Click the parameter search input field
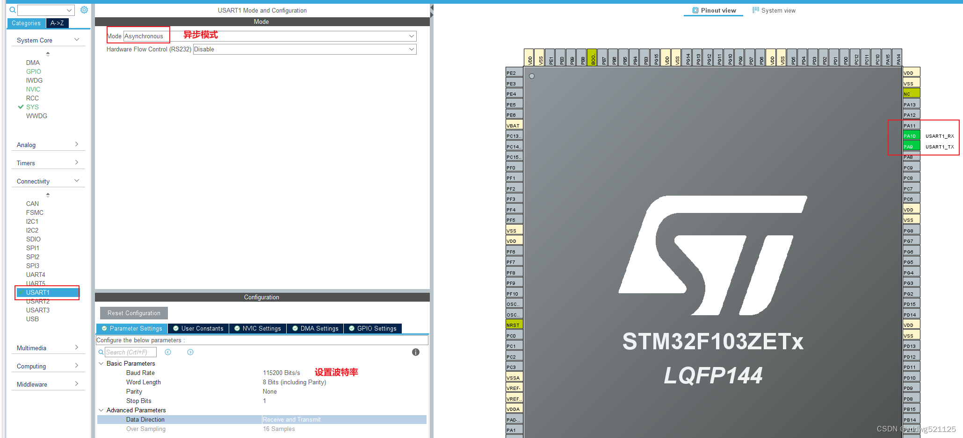The image size is (963, 438). point(130,352)
